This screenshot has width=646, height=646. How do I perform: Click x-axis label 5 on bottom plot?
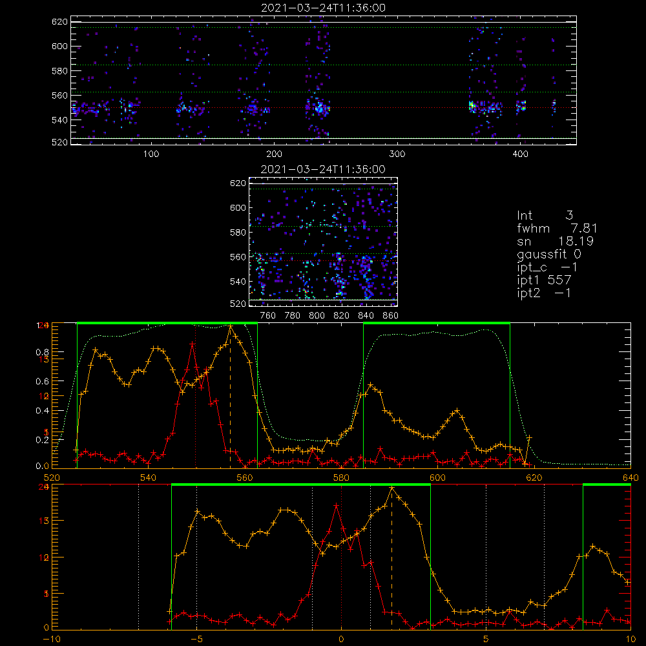point(486,640)
